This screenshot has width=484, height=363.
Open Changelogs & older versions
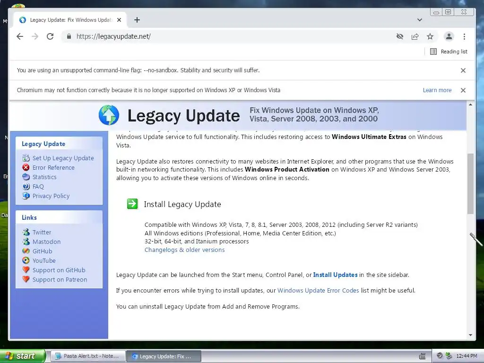coord(185,250)
